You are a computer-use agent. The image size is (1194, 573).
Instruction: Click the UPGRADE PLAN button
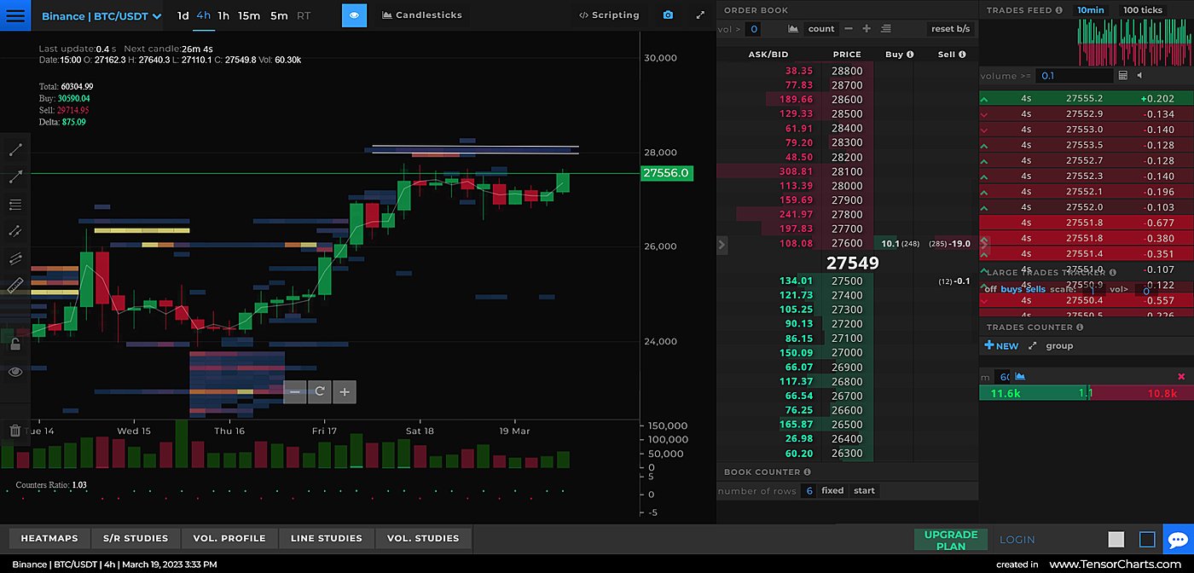(951, 540)
